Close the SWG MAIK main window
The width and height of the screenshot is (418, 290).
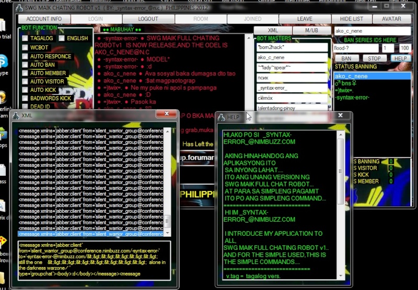click(x=403, y=6)
